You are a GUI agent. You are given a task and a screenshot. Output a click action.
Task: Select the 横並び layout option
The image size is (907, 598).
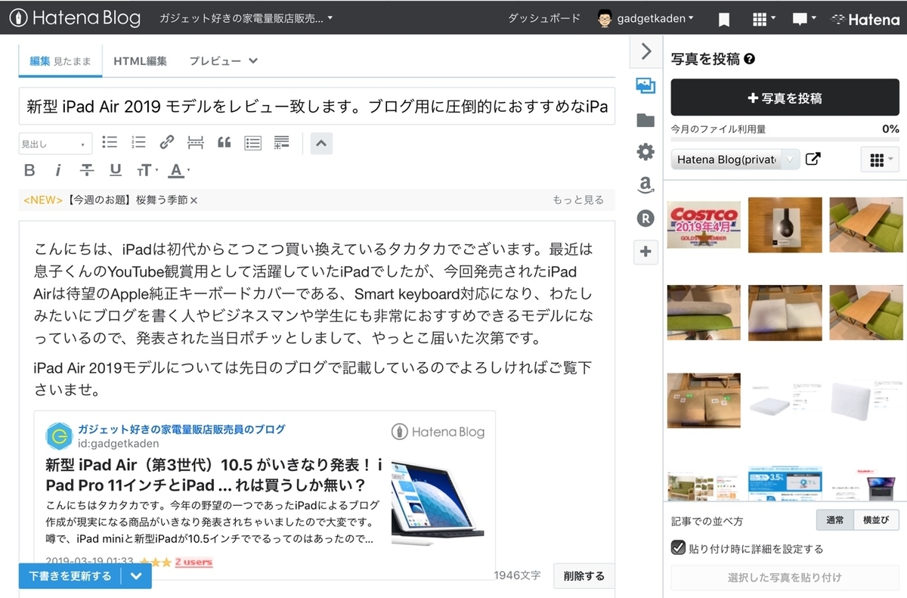tap(877, 521)
